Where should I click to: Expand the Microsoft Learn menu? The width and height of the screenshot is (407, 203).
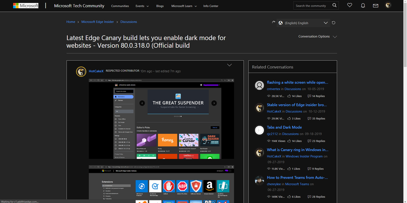(184, 6)
